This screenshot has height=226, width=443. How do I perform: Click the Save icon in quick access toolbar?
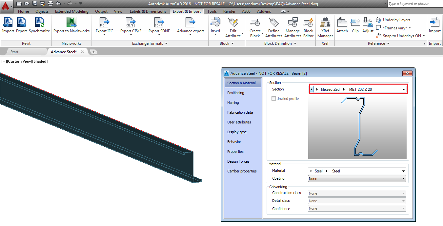coord(35,4)
